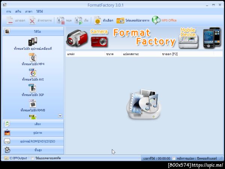The image size is (225, 169).
Task: Click the Size (ขนาด) column header
Action: click(113, 54)
